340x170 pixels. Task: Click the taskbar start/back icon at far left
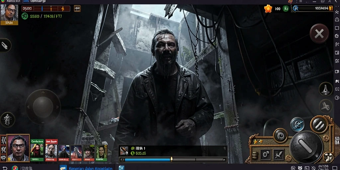tap(5, 168)
